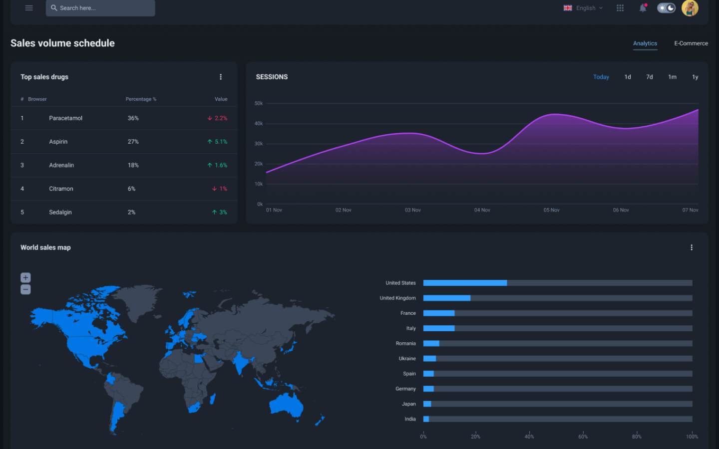Open the user avatar profile
The width and height of the screenshot is (719, 449).
[690, 8]
